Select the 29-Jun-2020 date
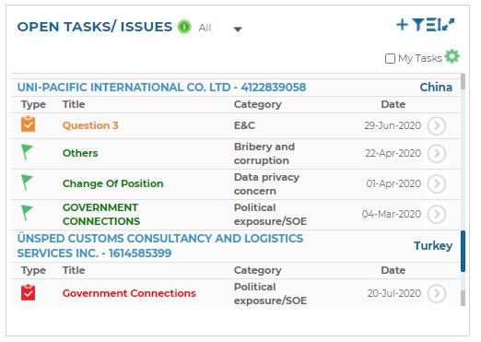Image resolution: width=481 pixels, height=342 pixels. (x=393, y=125)
